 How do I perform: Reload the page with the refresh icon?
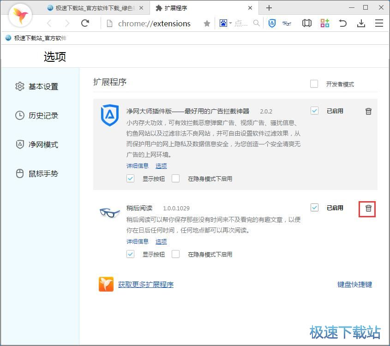tap(85, 24)
